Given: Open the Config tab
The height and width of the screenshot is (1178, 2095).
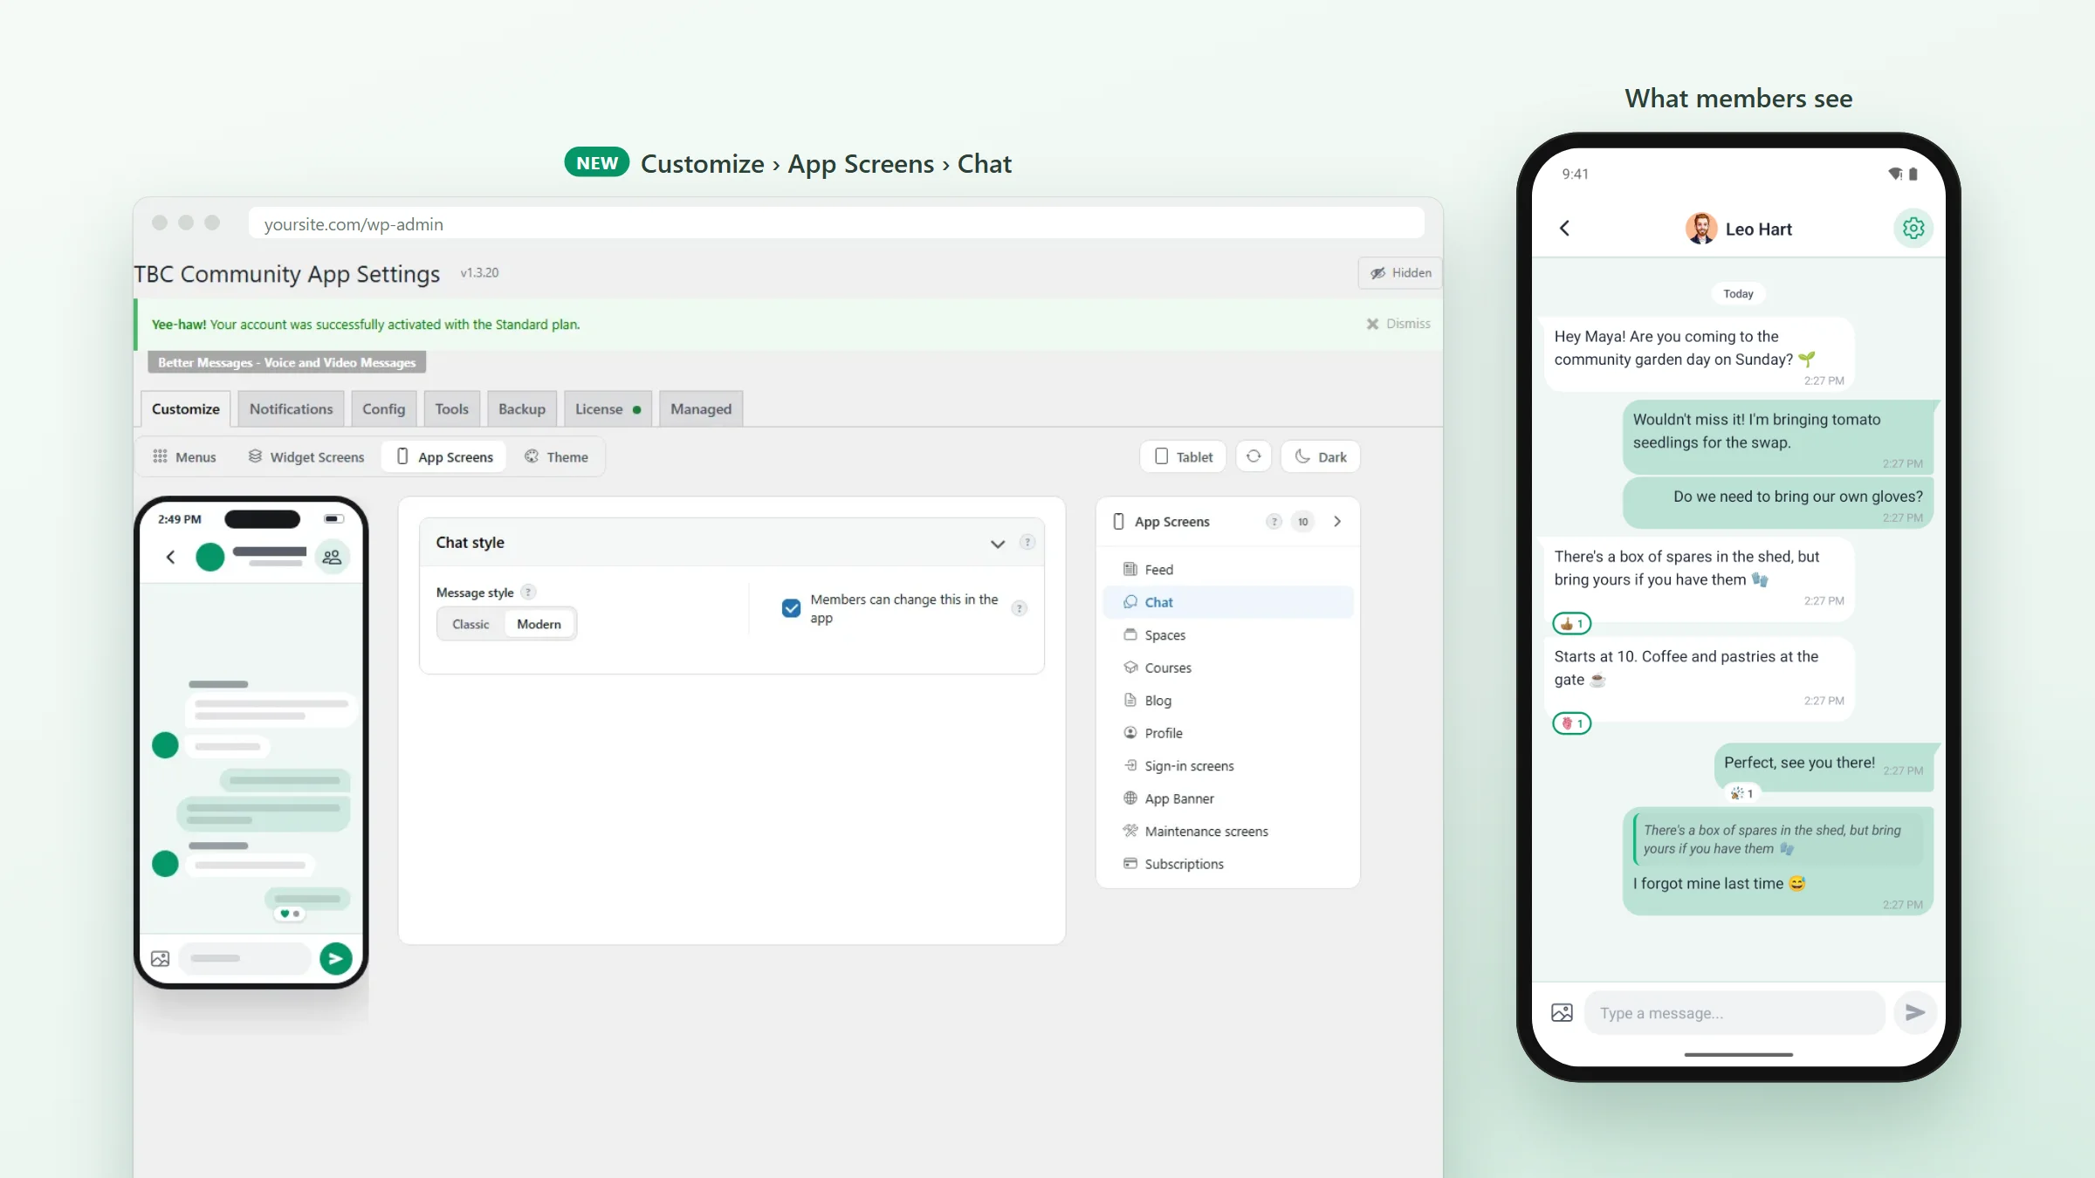Looking at the screenshot, I should [383, 409].
